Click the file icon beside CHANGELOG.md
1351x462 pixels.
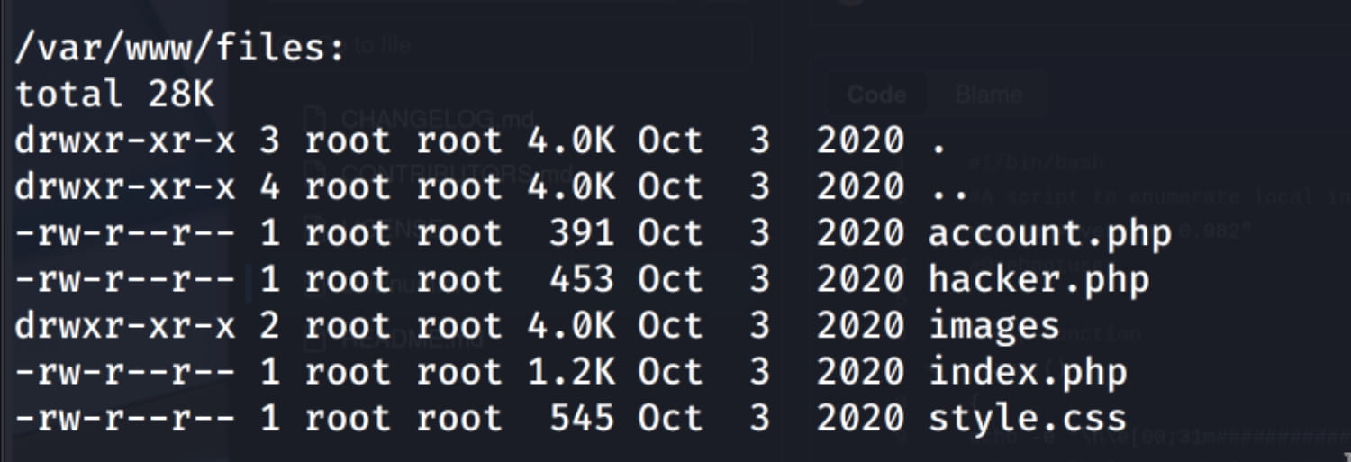click(314, 119)
